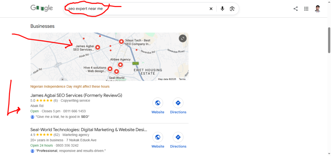The width and height of the screenshot is (331, 156).
Task: Click the Businesses heading
Action: pyautogui.click(x=42, y=26)
